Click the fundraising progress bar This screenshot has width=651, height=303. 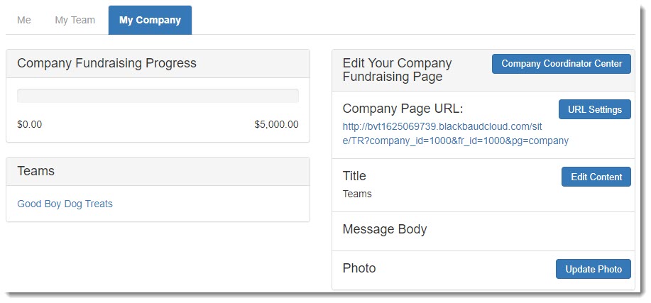pyautogui.click(x=158, y=96)
